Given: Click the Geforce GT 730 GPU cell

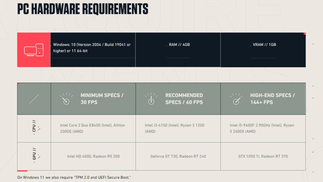Looking at the screenshot, I should click(x=178, y=156).
